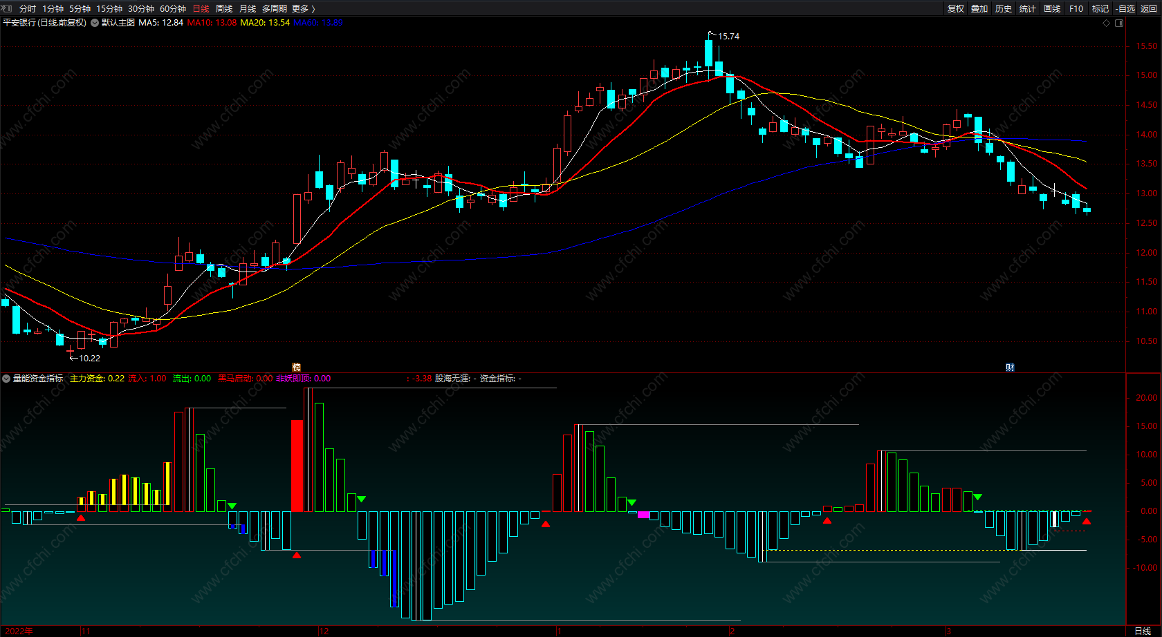Switch to the 分时 intraday tab

pos(28,8)
